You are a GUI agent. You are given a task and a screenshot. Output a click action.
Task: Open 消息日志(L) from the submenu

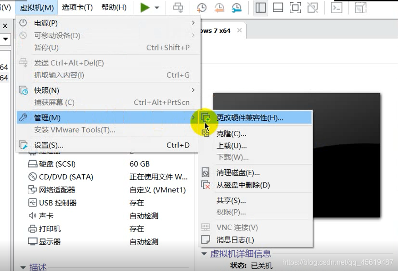click(256, 240)
